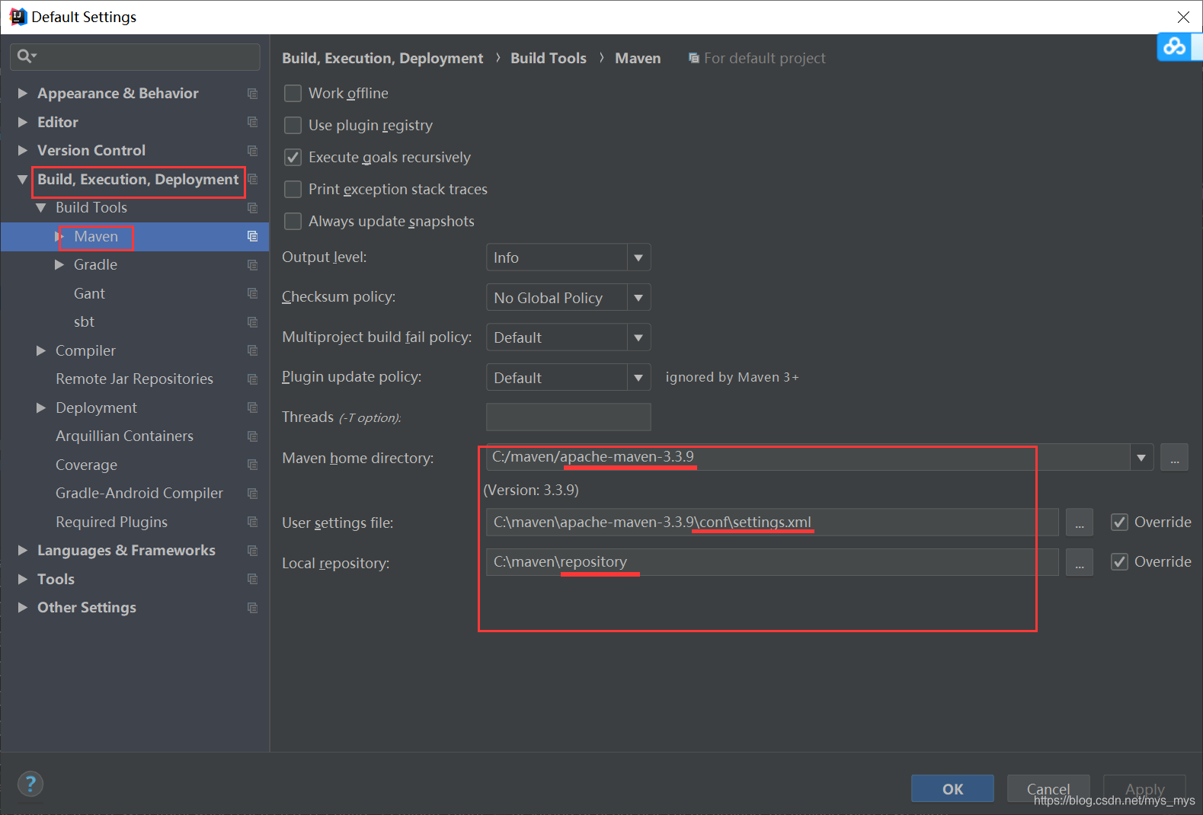Click project-level icon in Coverage row
Image resolution: width=1203 pixels, height=815 pixels.
253,465
